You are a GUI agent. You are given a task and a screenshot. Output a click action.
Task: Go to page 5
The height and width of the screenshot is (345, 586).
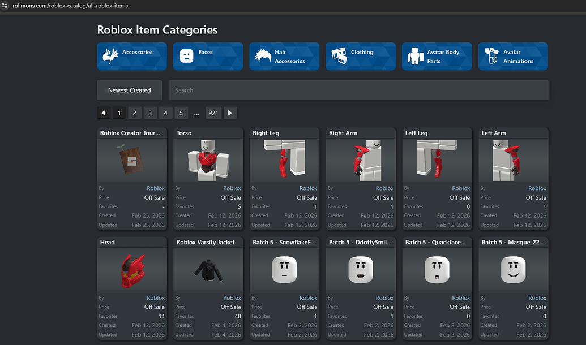181,113
